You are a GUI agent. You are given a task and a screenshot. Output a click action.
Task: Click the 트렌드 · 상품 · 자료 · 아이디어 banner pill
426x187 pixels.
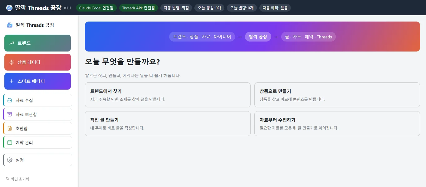tap(202, 37)
